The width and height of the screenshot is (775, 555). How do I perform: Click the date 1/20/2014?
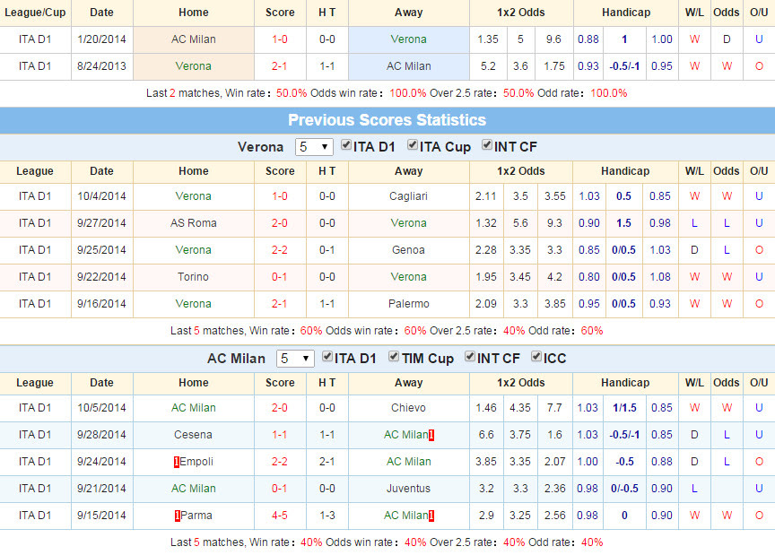(x=102, y=39)
